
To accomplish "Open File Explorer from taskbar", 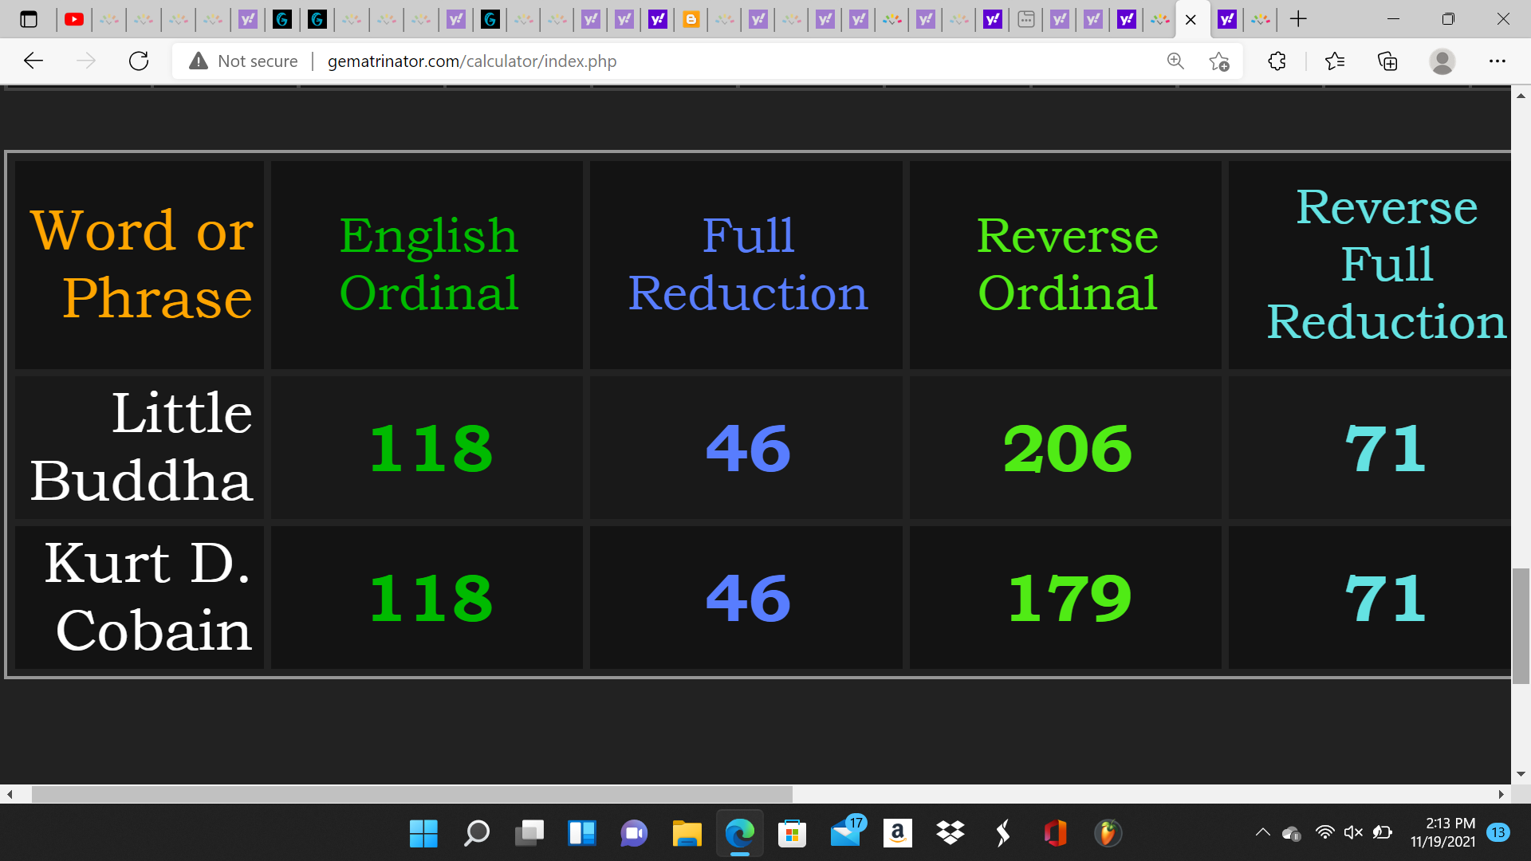I will tap(687, 833).
